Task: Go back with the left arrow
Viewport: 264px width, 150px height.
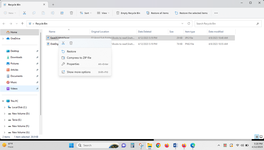Action: [x=4, y=24]
